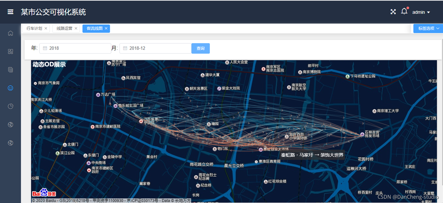Screen dimensions: 443x203
Task: Open the Home page from the sidebar
Action: (x=10, y=33)
